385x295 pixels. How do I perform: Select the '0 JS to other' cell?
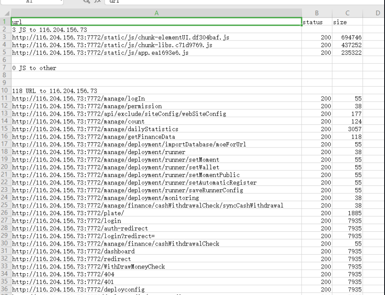click(157, 68)
